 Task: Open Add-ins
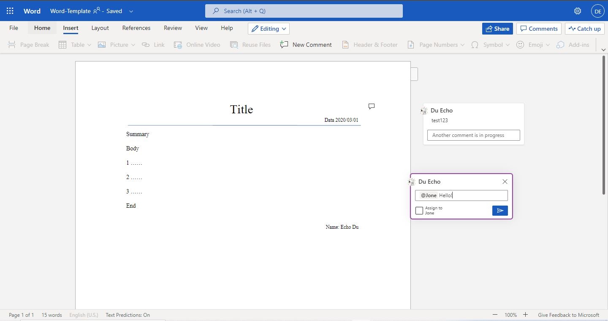573,45
